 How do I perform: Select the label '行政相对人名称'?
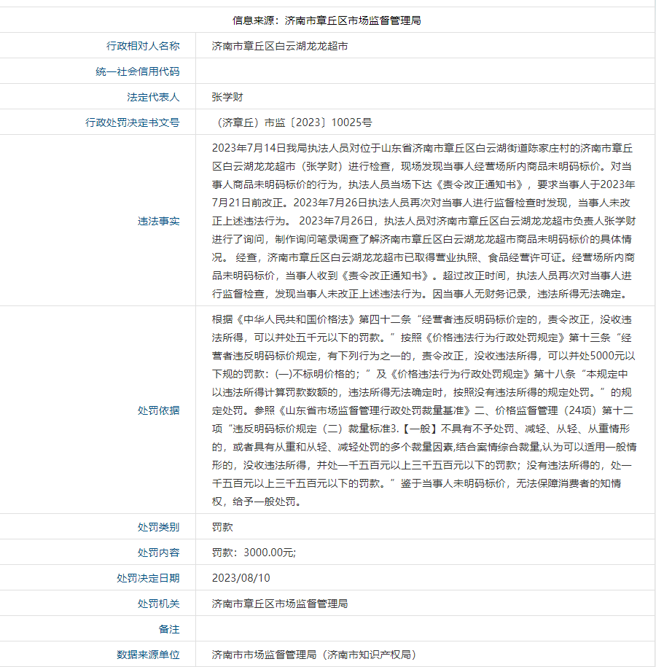point(143,46)
